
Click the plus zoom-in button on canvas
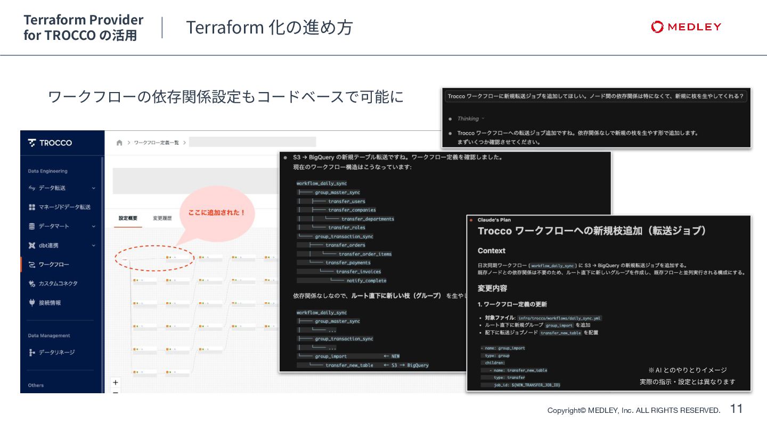[x=116, y=382]
